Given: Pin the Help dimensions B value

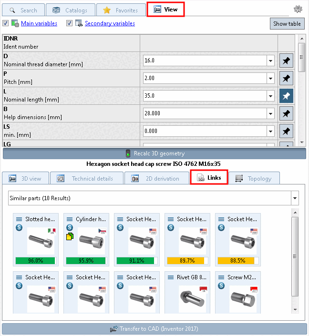Looking at the screenshot, I should (x=286, y=113).
